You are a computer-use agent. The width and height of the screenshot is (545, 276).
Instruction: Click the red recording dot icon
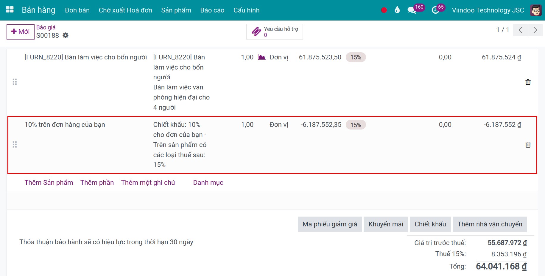coord(384,10)
